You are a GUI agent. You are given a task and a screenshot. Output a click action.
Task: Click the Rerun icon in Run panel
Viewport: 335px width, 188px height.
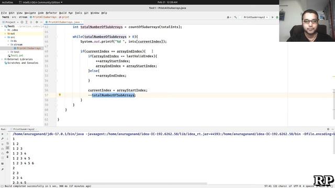pyautogui.click(x=3, y=134)
